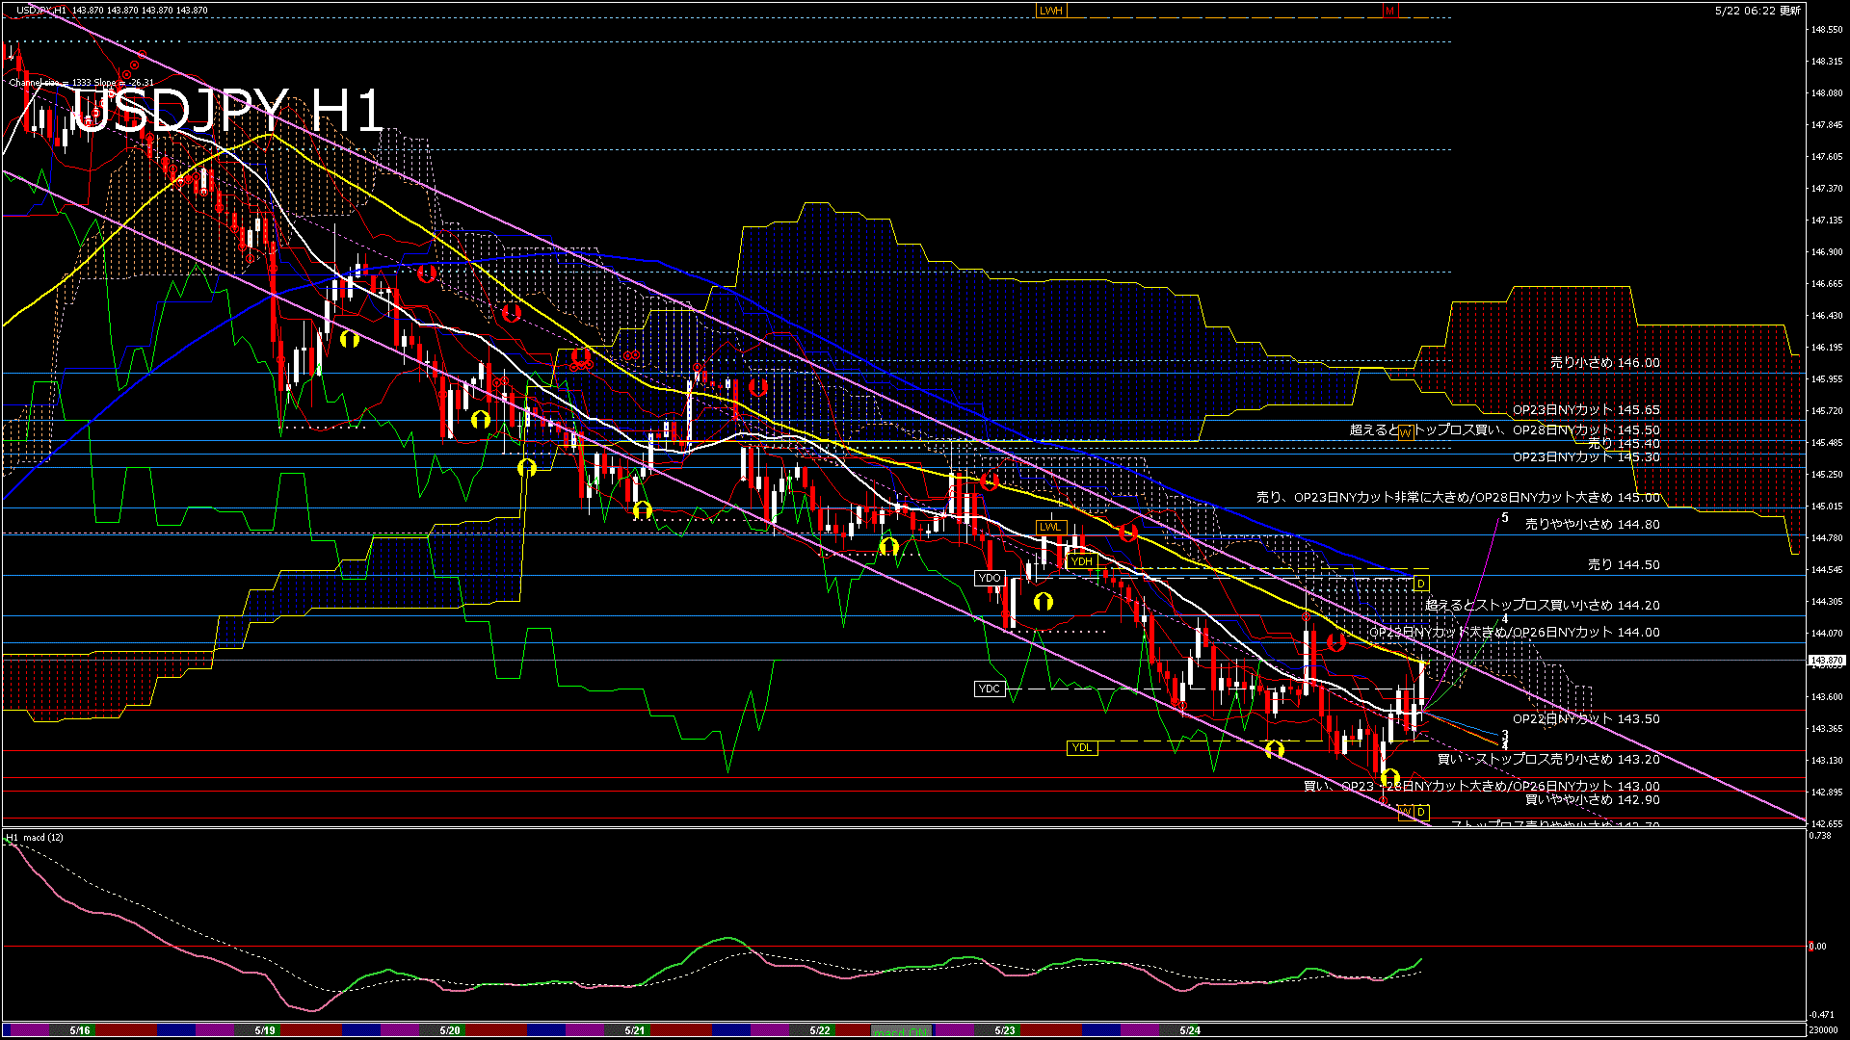Viewport: 1850px width, 1040px height.
Task: Select the OP22日NYカット 143.50 label
Action: (1586, 719)
